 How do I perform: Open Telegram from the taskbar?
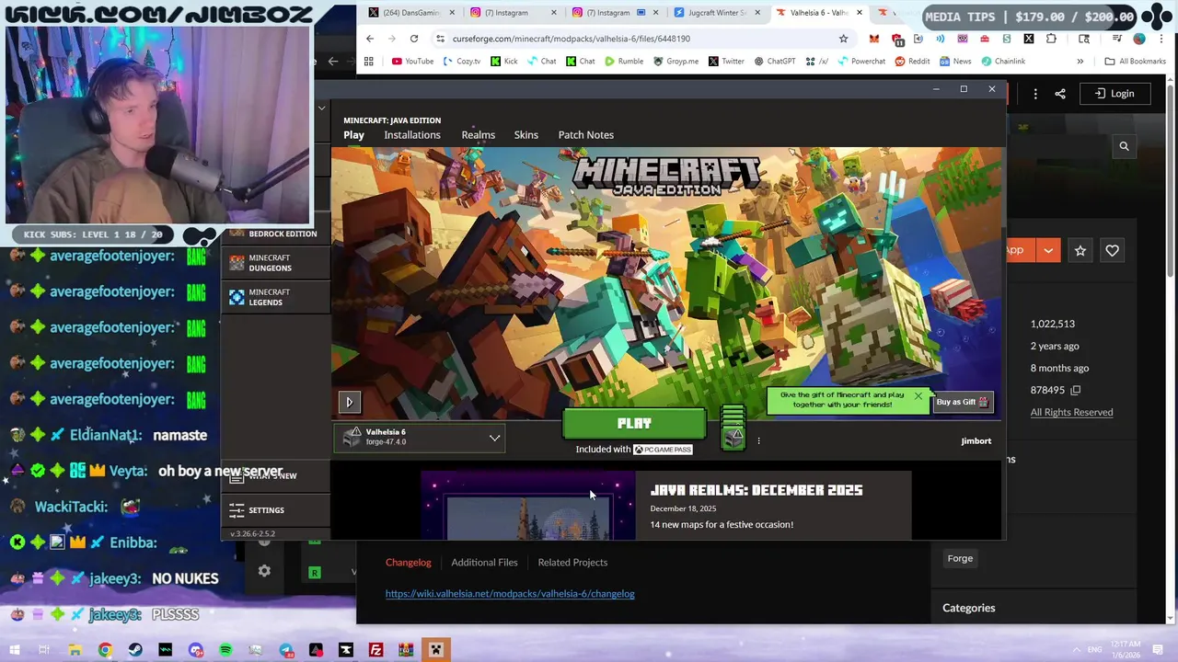285,650
